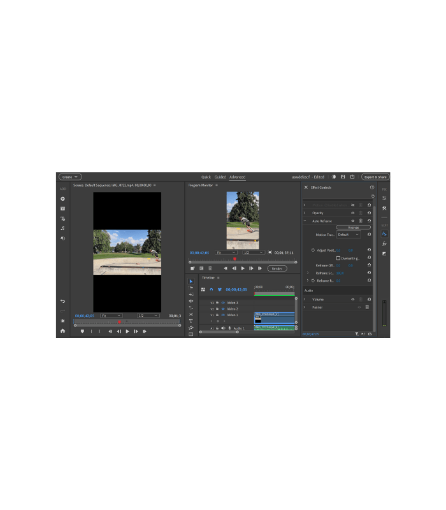Image resolution: width=446 pixels, height=510 pixels.
Task: Open the Music panel from left sidebar
Action: pos(62,228)
